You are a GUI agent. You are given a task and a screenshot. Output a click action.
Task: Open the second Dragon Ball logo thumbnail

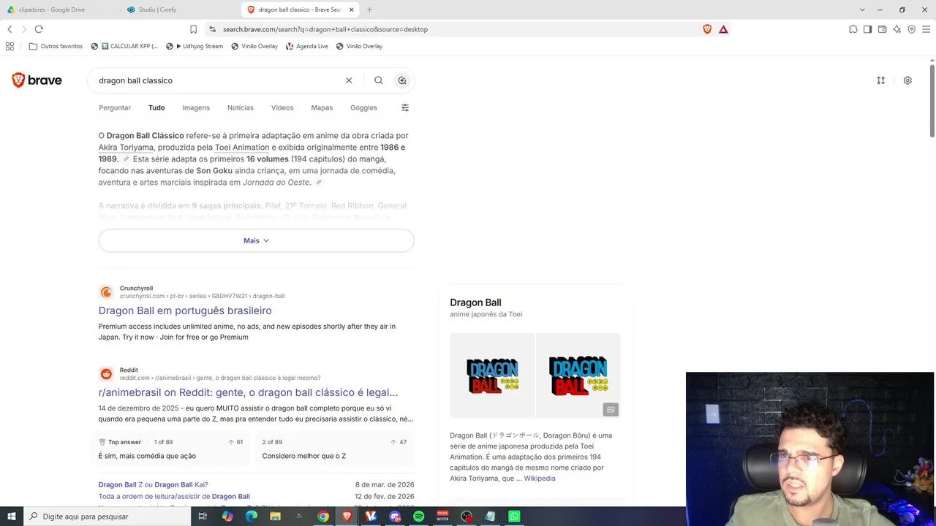578,376
